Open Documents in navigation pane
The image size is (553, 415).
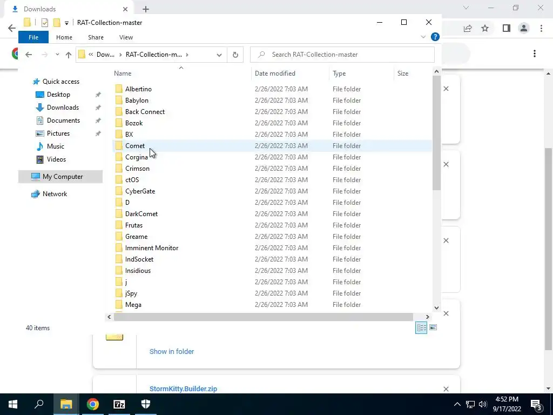[64, 121]
